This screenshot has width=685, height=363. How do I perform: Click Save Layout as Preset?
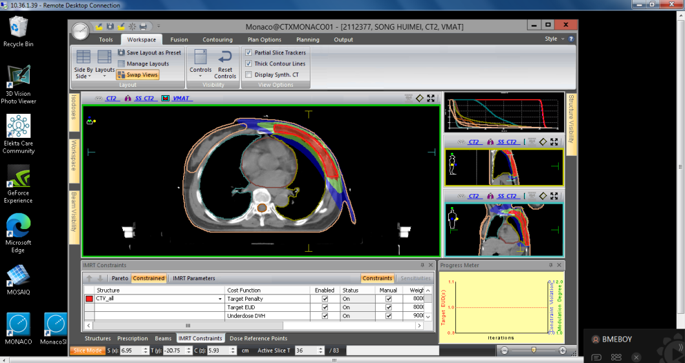(x=149, y=52)
